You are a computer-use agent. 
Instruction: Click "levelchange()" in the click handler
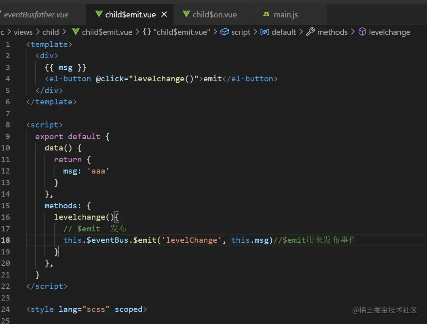[163, 79]
